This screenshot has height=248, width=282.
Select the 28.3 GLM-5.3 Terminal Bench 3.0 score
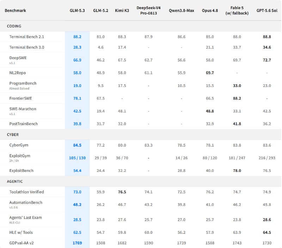77,47
